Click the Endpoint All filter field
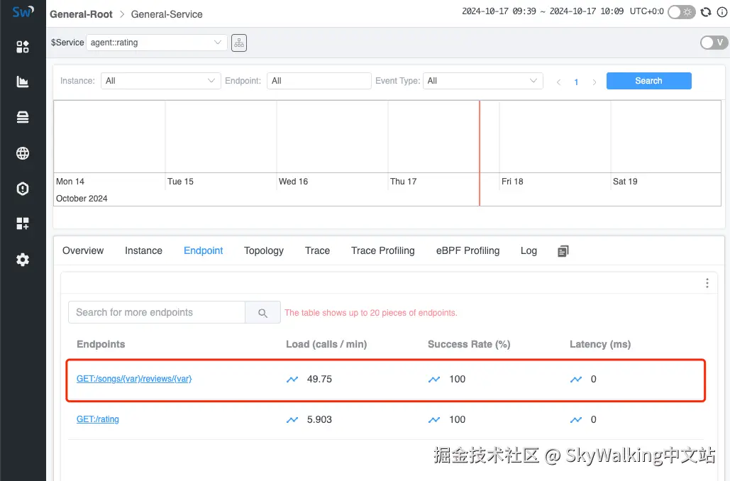This screenshot has height=481, width=730. [319, 81]
